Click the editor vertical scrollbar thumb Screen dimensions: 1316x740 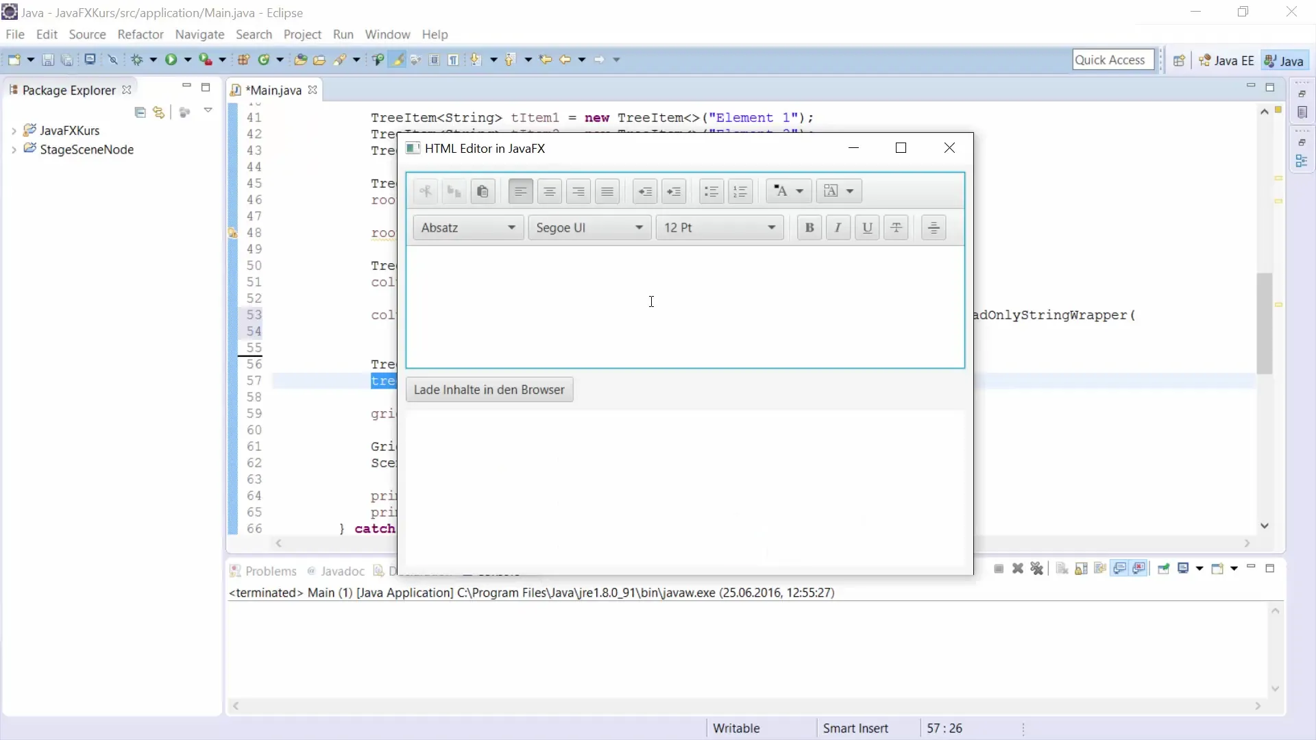click(1265, 323)
